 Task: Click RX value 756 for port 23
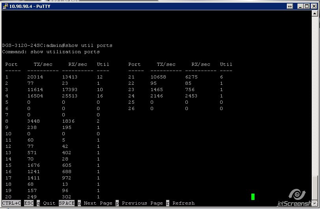click(x=190, y=90)
